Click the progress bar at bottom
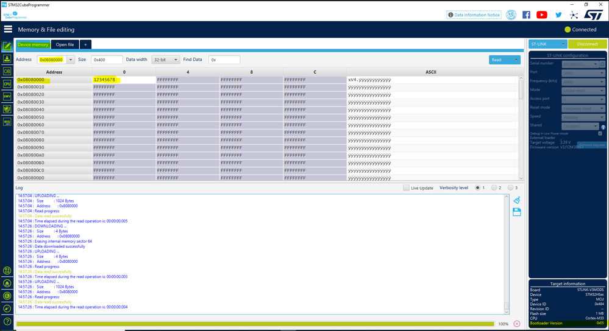This screenshot has width=609, height=331. (x=255, y=324)
